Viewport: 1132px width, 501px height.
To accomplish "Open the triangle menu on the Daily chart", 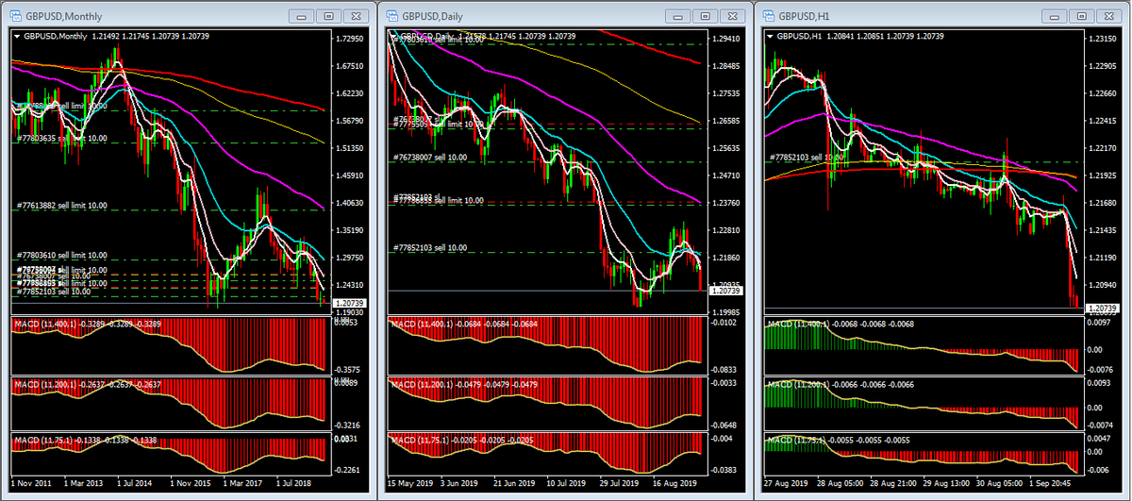I will click(394, 37).
